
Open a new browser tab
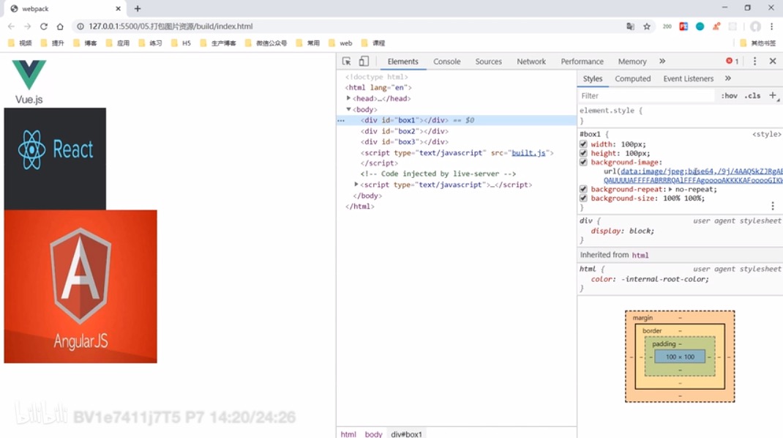pos(138,9)
